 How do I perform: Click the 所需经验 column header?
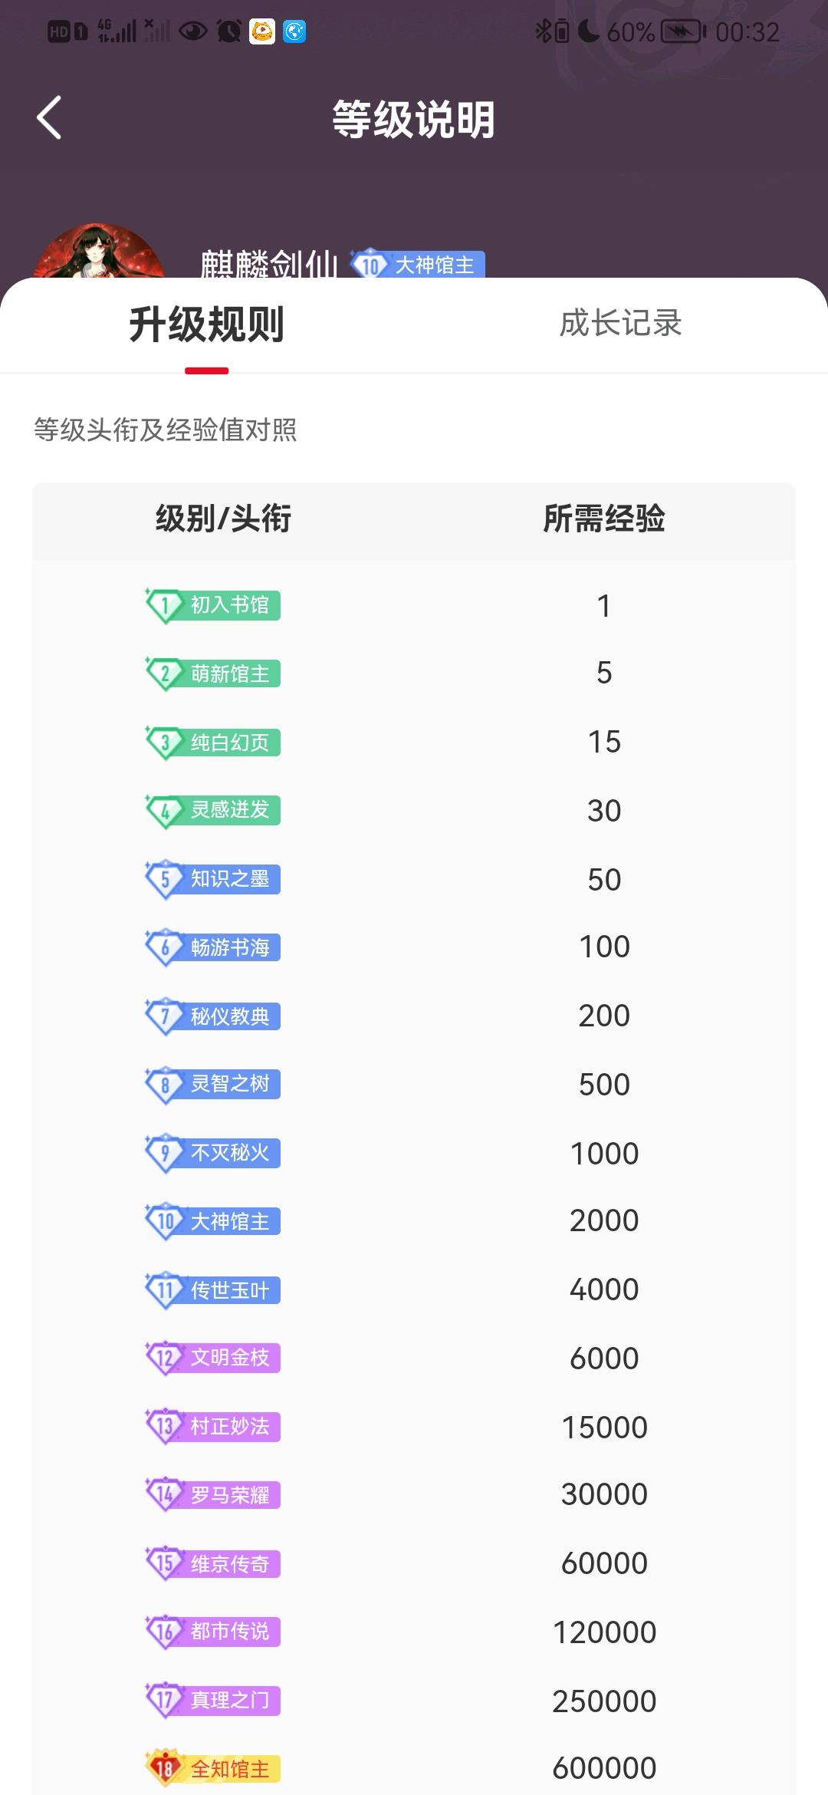(x=604, y=519)
